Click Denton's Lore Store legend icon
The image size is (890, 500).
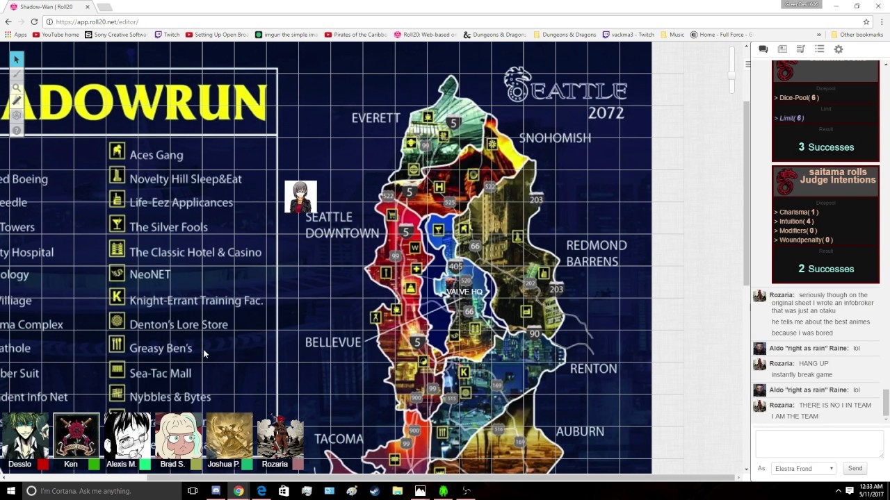click(117, 321)
